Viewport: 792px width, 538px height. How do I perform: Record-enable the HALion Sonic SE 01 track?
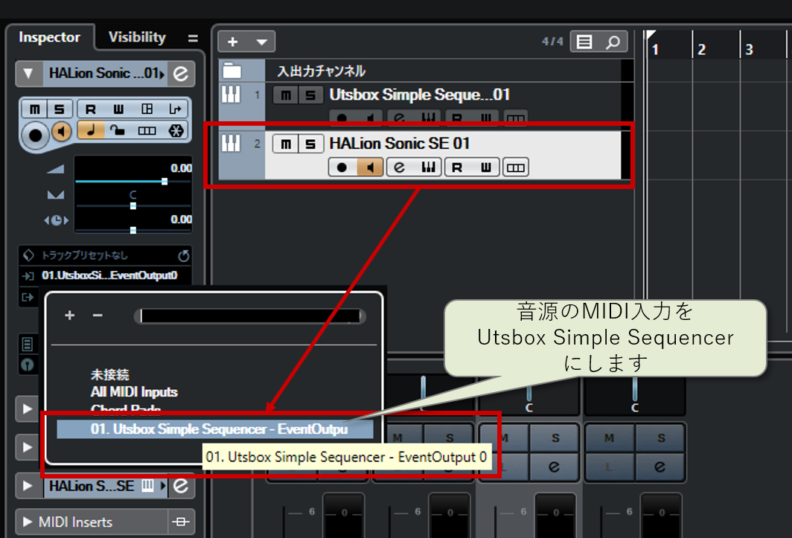[x=342, y=167]
